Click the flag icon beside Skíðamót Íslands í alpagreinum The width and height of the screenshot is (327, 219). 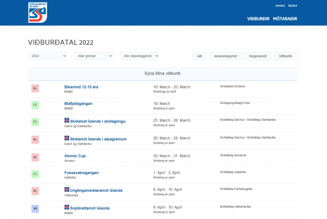(67, 138)
